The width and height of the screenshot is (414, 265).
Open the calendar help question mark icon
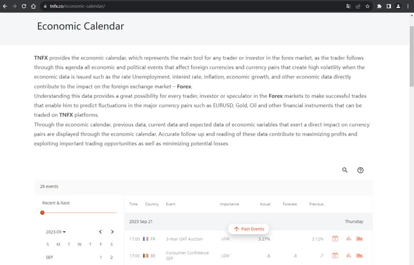[360, 170]
